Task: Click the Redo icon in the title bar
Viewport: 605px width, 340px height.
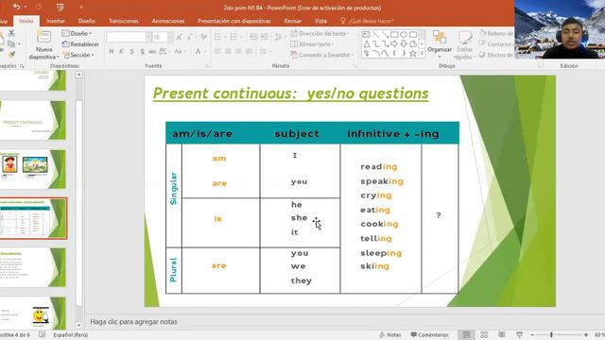Action: 39,7
